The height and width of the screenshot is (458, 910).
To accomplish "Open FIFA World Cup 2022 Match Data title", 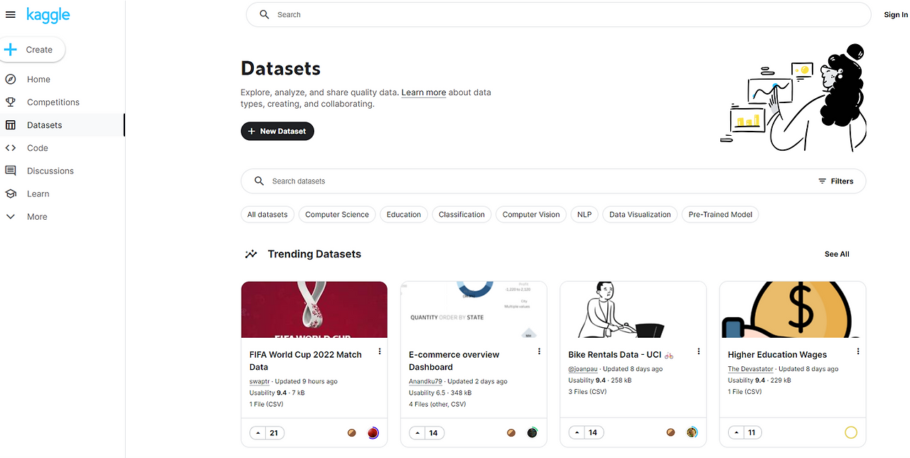I will [306, 361].
